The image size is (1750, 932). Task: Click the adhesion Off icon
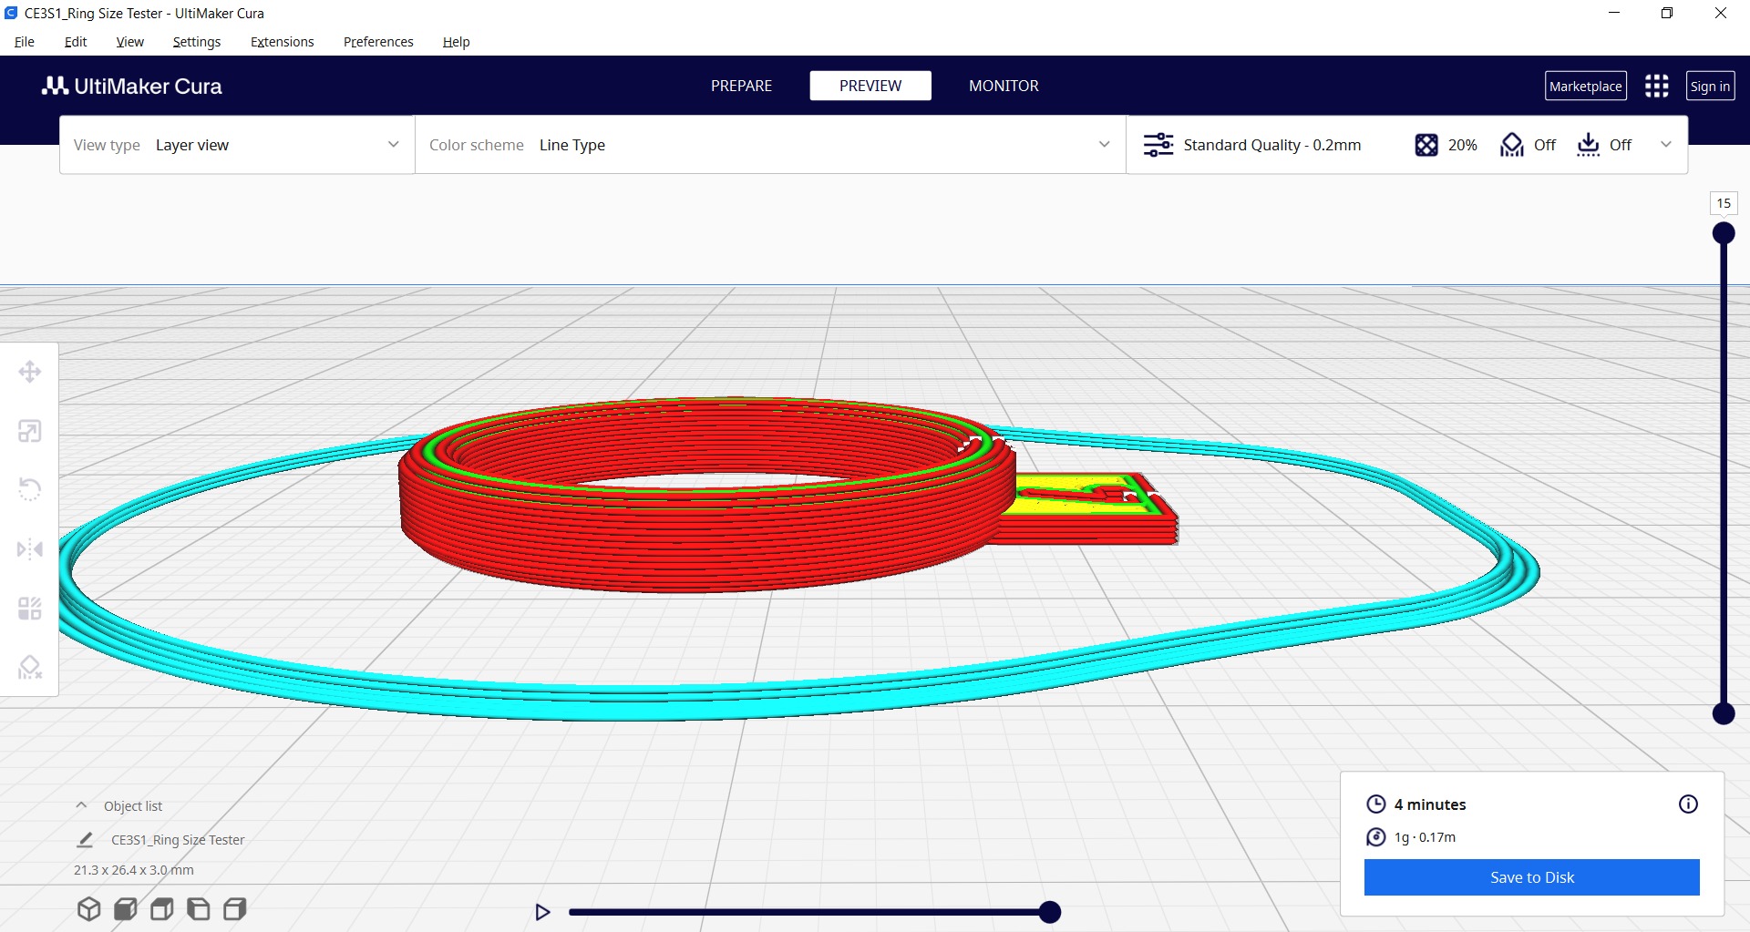1588,145
